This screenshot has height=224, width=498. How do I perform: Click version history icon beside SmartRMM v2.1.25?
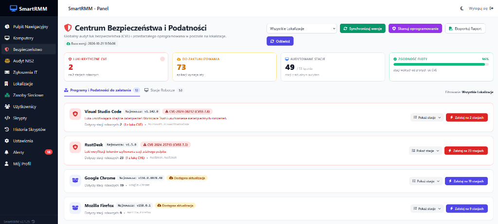34,222
